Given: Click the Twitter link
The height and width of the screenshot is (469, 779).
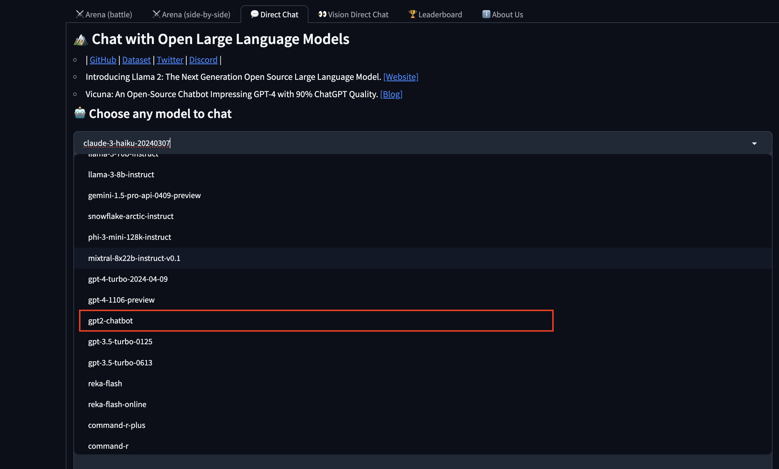Looking at the screenshot, I should click(169, 60).
